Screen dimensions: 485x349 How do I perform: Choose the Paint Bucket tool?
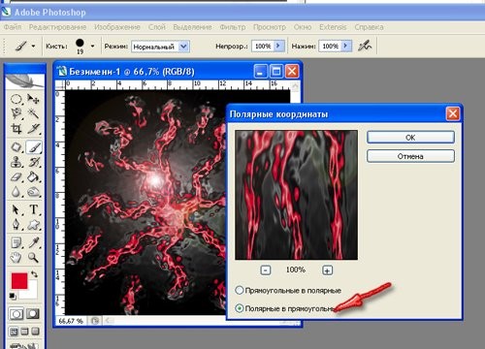point(33,176)
